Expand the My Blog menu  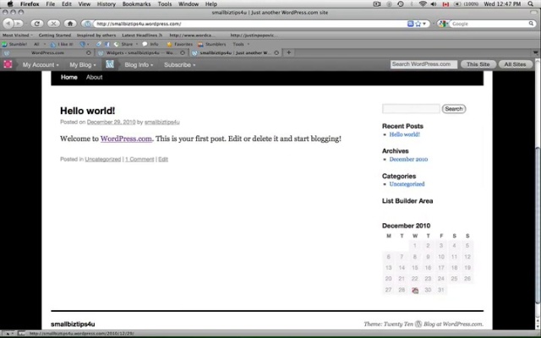point(83,65)
